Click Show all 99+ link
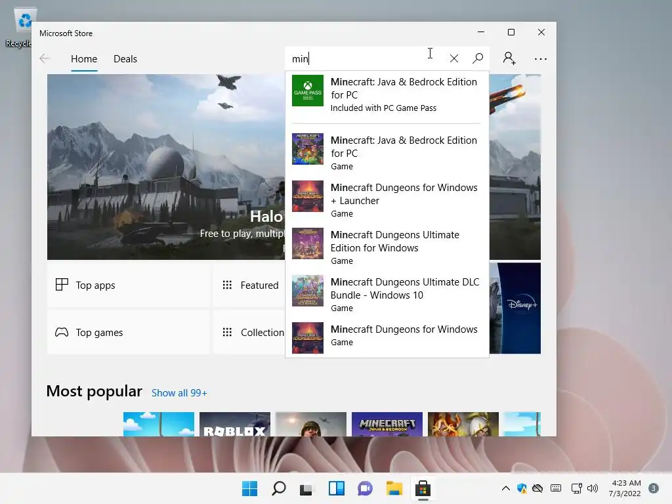This screenshot has height=504, width=672. tap(179, 393)
